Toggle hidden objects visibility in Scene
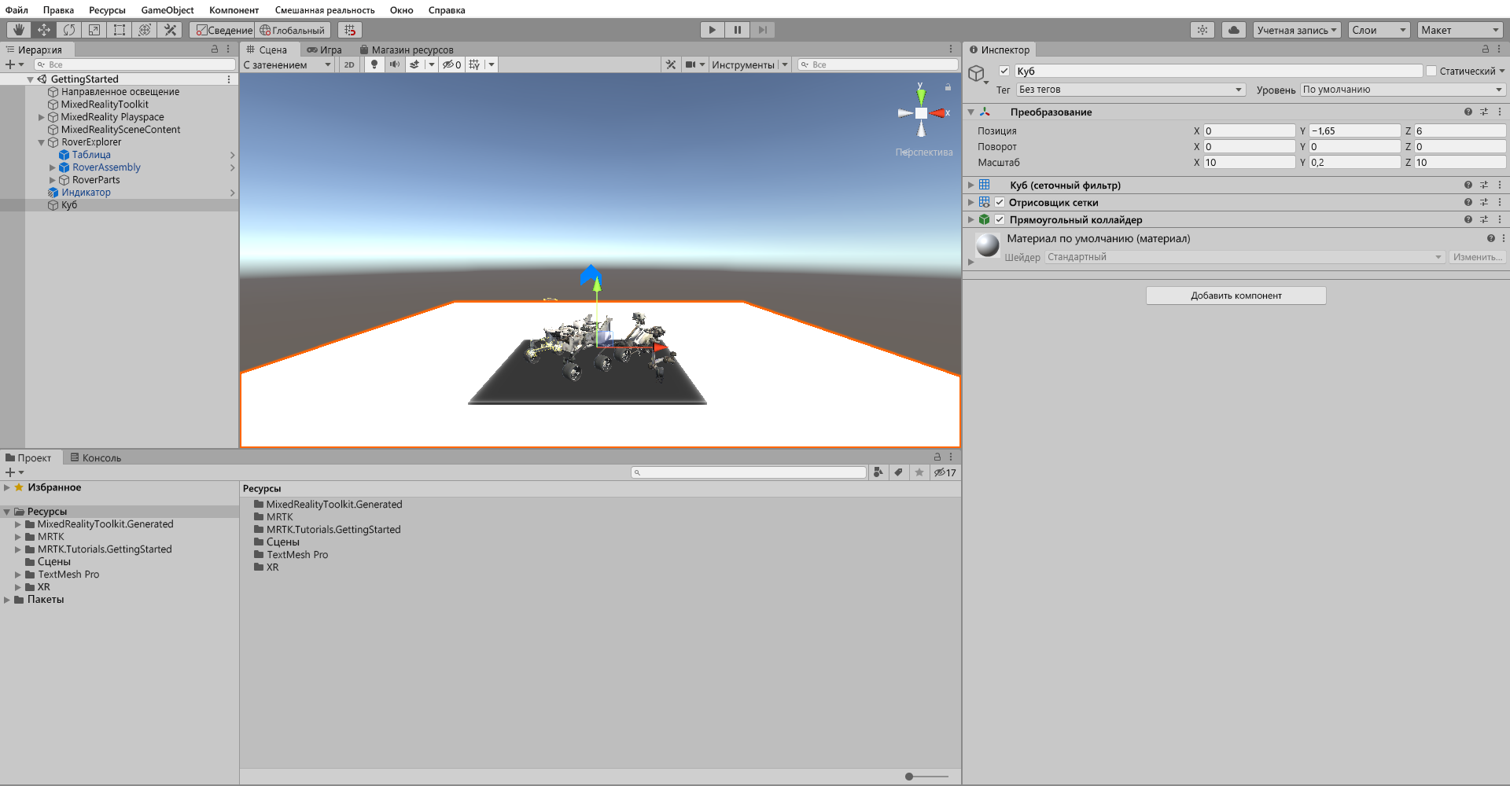This screenshot has height=786, width=1510. (x=451, y=64)
